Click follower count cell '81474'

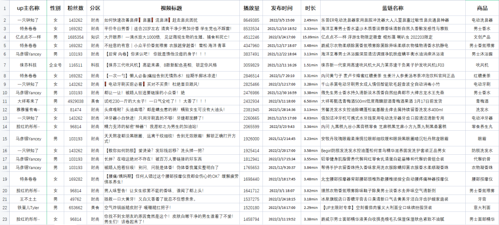[75, 109]
